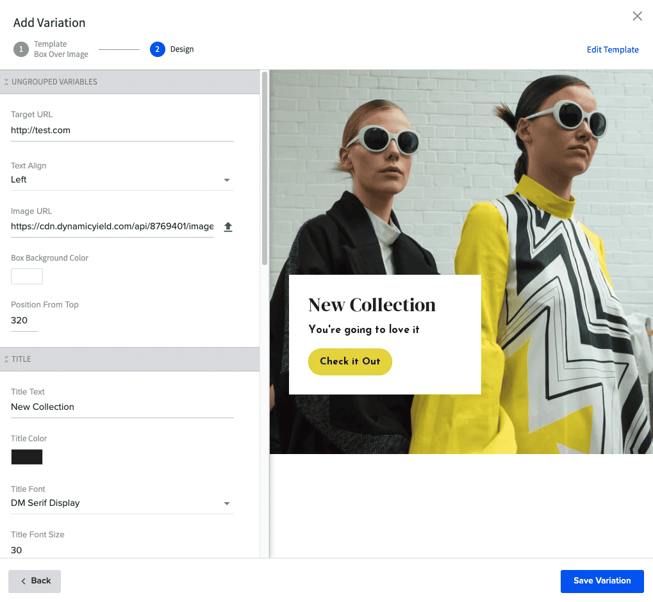The height and width of the screenshot is (602, 653).
Task: Open the Text Align dropdown
Action: point(122,180)
